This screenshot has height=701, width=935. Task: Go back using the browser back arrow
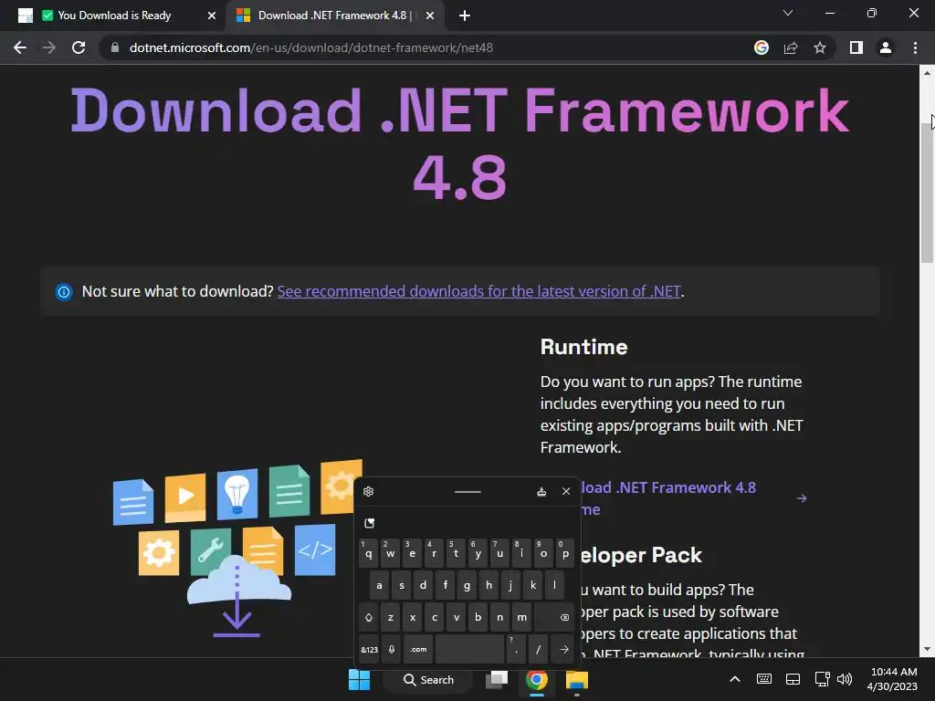(x=20, y=47)
